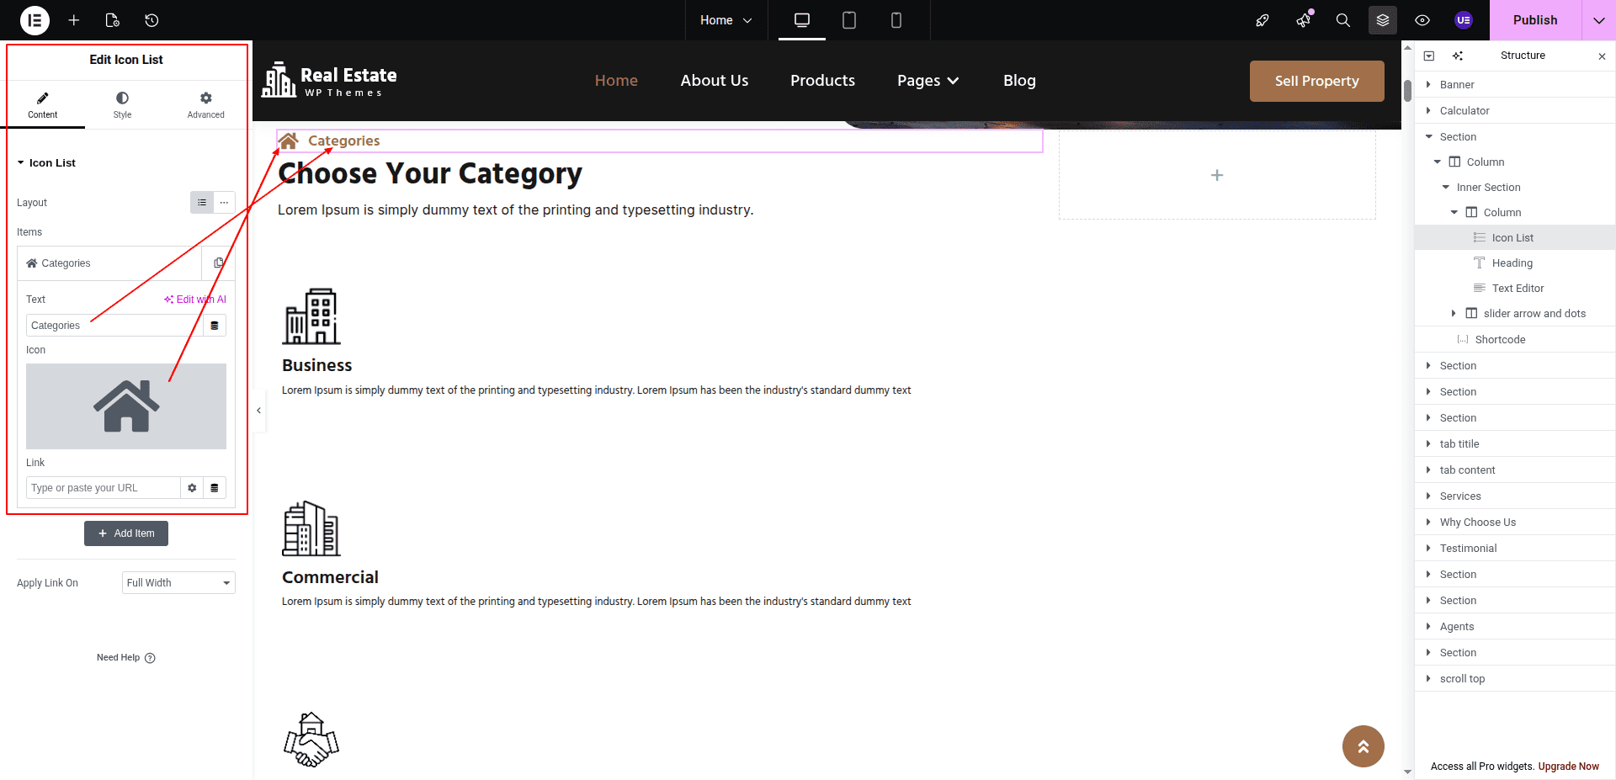The image size is (1616, 780).
Task: Select the default list layout toggle
Action: 202,203
